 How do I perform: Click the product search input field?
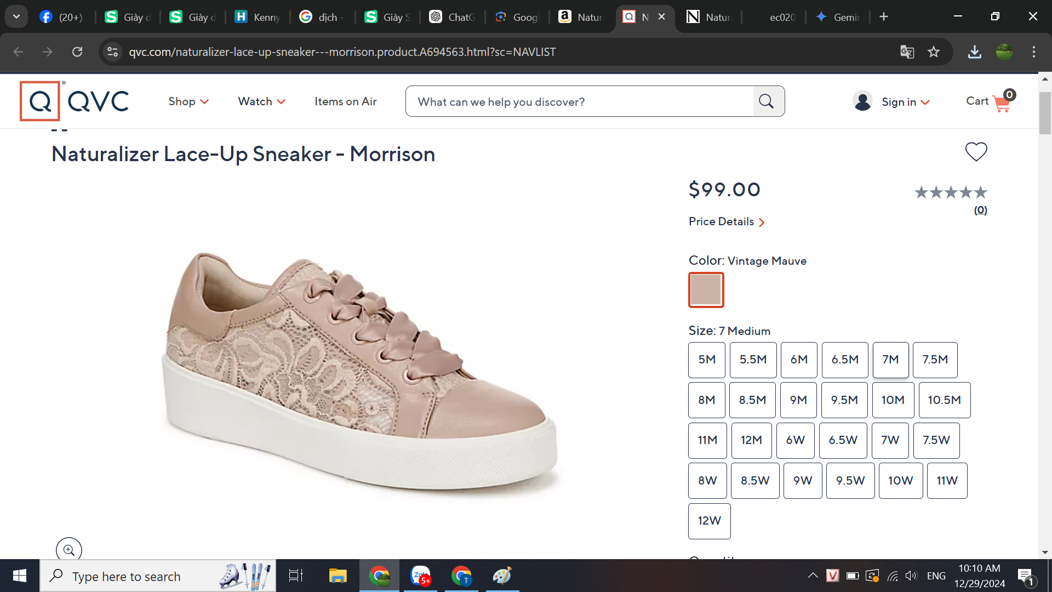pos(579,101)
